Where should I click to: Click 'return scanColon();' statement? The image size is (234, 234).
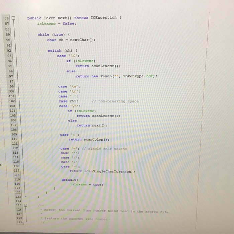click(89, 139)
